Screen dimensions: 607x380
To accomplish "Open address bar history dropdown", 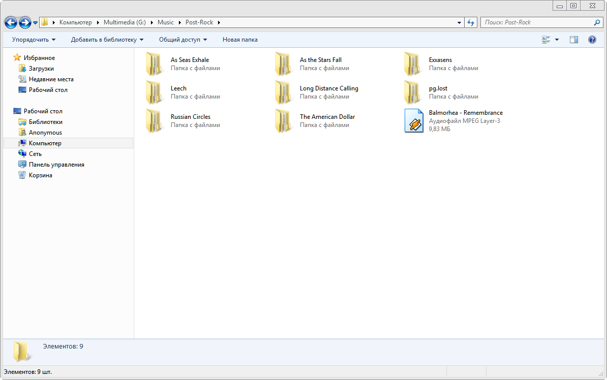I will (459, 23).
